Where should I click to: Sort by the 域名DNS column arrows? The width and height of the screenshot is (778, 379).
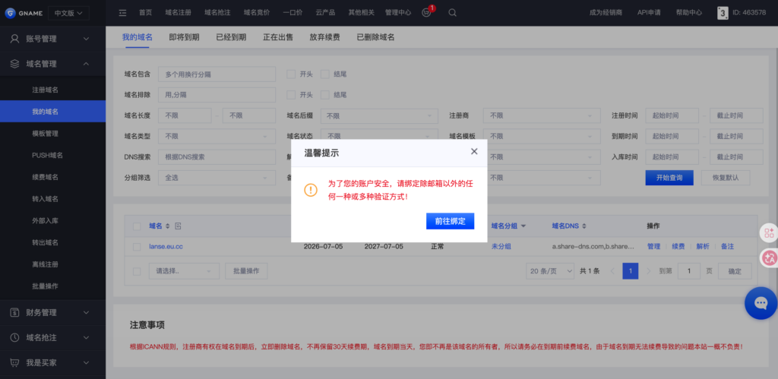(584, 226)
